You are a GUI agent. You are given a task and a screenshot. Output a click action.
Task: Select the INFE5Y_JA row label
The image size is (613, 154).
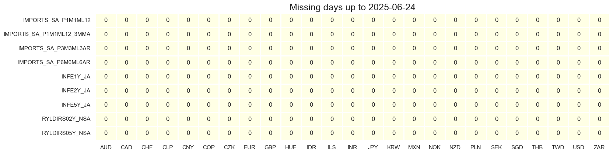[x=76, y=105]
